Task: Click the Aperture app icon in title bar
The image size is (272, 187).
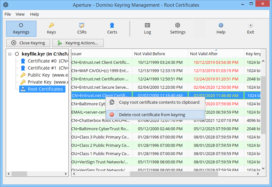Action: click(x=6, y=5)
